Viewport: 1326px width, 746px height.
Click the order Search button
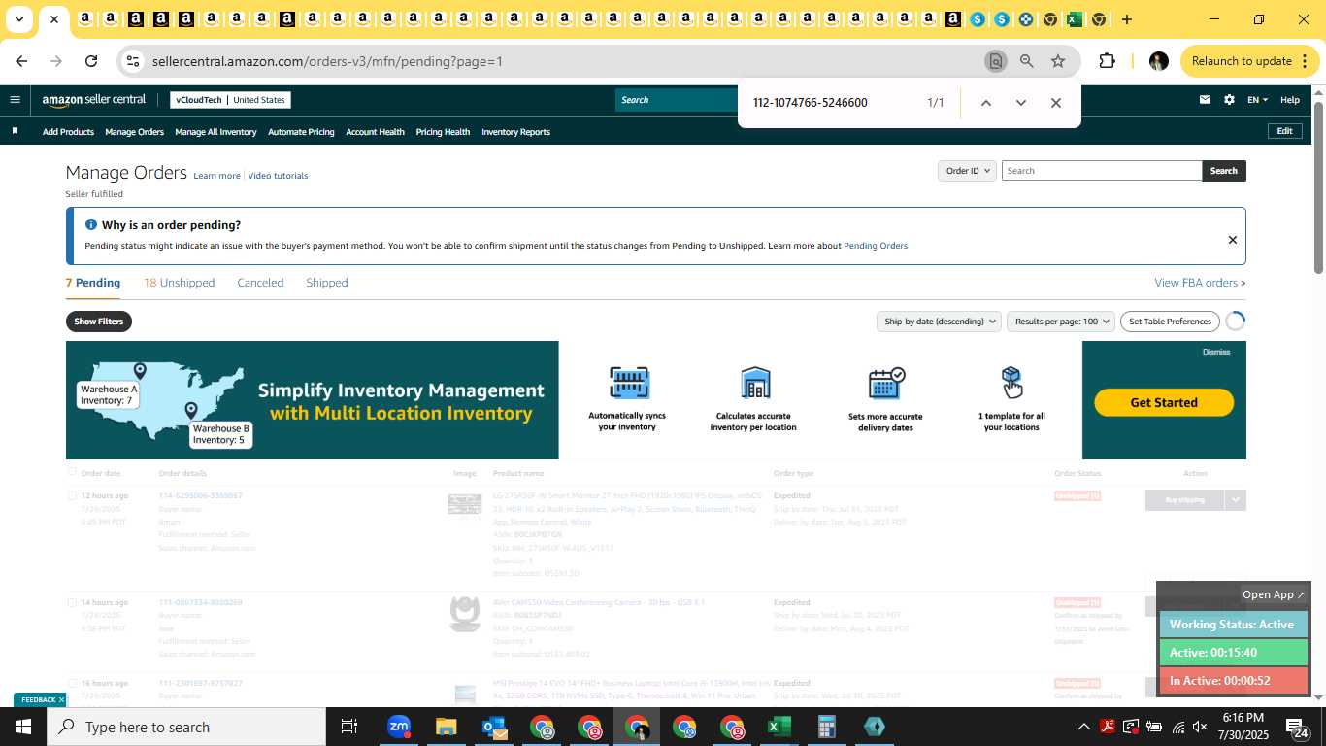pyautogui.click(x=1223, y=171)
